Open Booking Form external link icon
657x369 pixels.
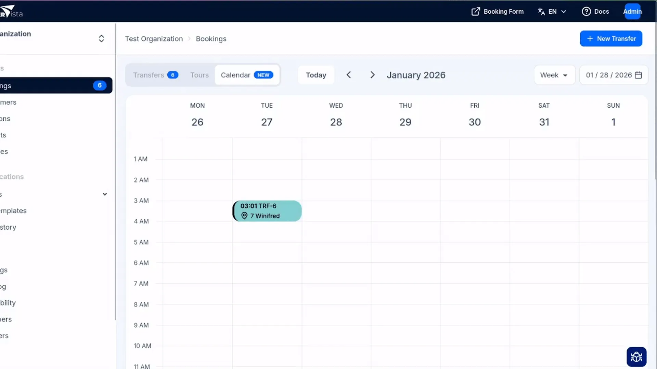click(x=475, y=12)
